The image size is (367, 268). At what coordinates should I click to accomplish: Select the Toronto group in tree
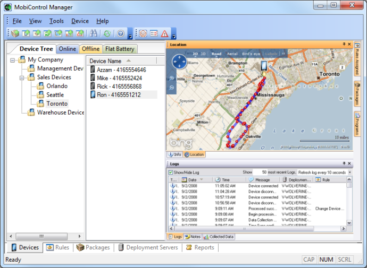click(x=57, y=103)
